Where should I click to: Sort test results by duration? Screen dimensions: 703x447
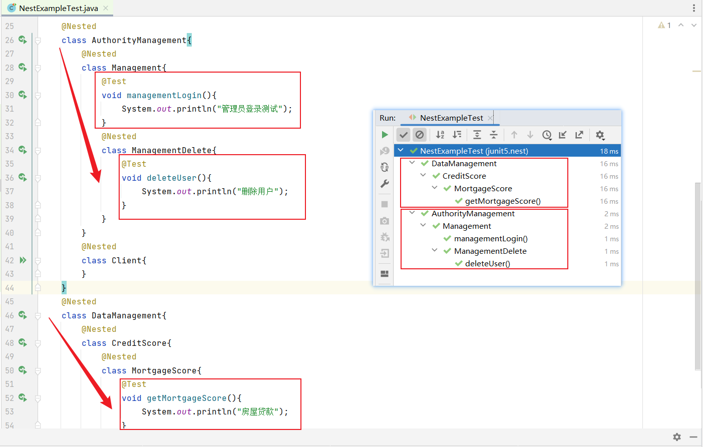(457, 135)
